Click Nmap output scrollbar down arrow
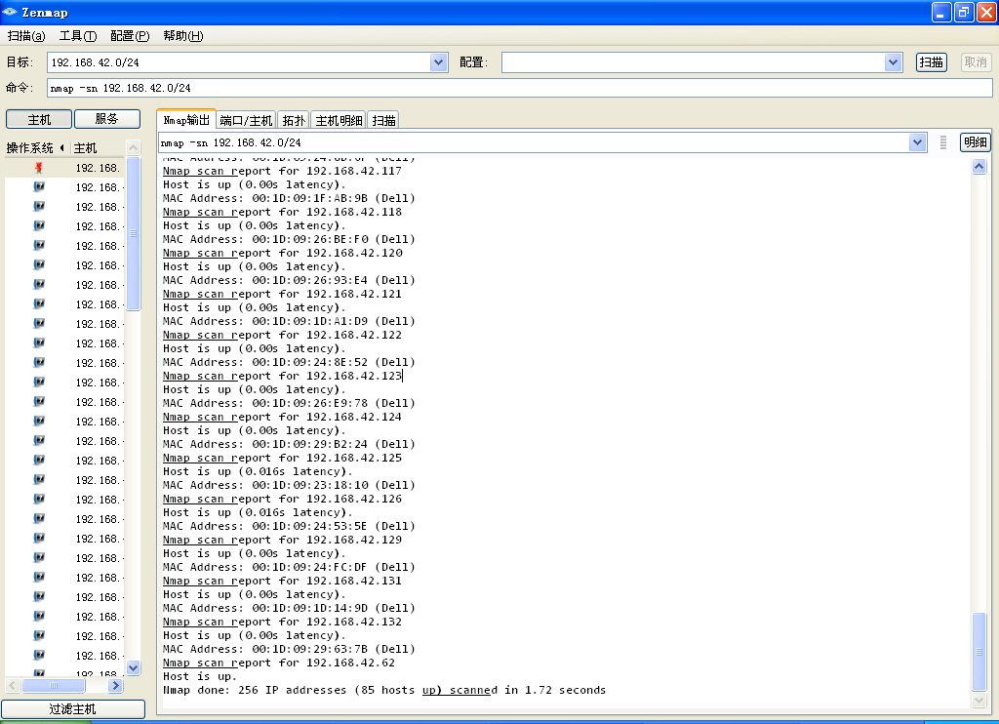The image size is (999, 724). (x=979, y=701)
